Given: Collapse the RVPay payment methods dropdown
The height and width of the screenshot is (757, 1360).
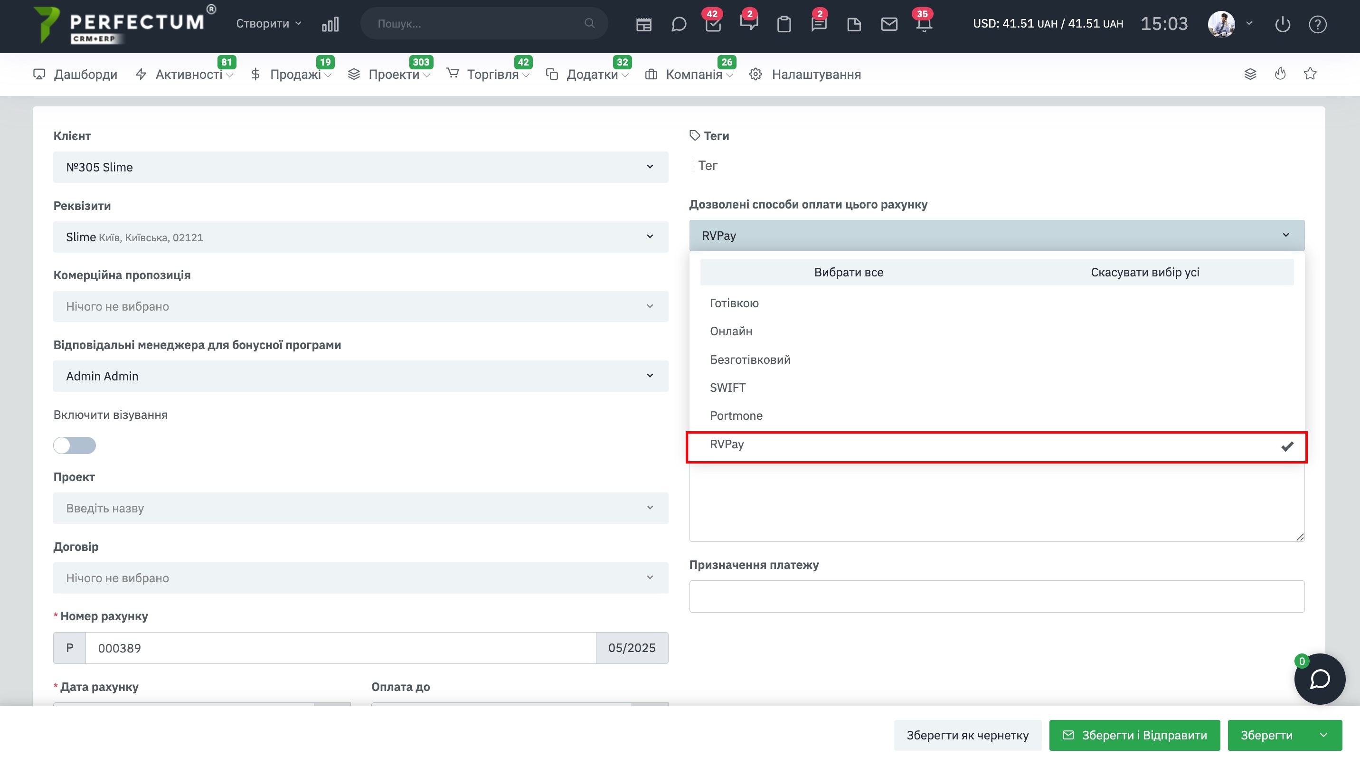Looking at the screenshot, I should pos(997,236).
